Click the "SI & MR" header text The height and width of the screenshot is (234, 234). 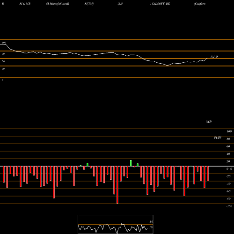pos(25,4)
